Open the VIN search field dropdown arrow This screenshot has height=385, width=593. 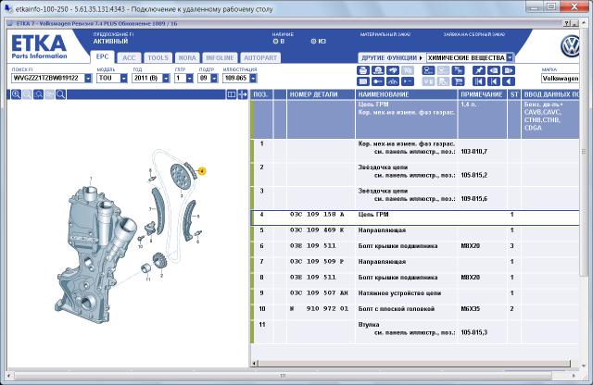pos(88,79)
